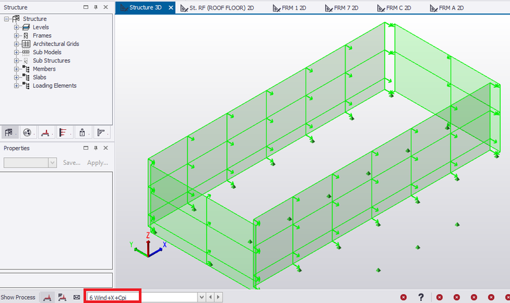Click the Save... button in Properties
This screenshot has height=303, width=510.
[71, 163]
